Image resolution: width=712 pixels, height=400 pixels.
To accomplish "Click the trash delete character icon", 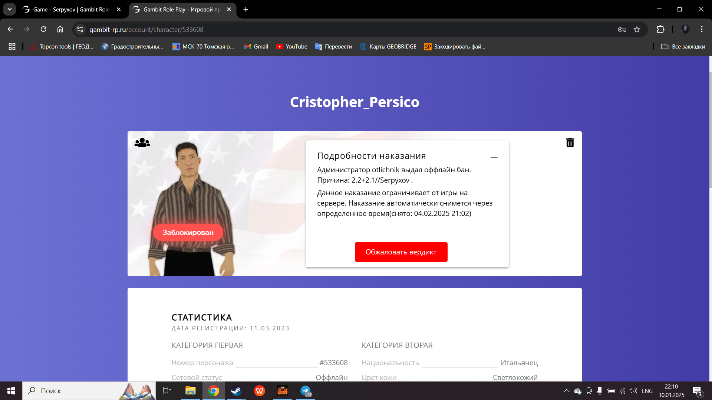I will tap(570, 143).
